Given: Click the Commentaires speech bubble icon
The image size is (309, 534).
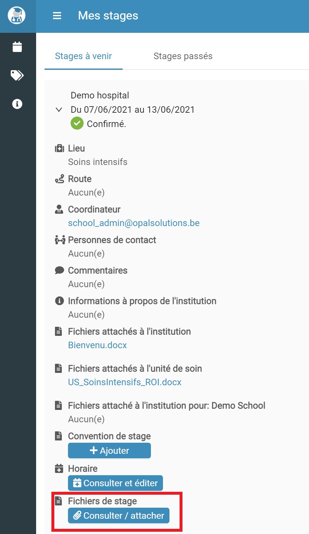Looking at the screenshot, I should click(x=59, y=270).
